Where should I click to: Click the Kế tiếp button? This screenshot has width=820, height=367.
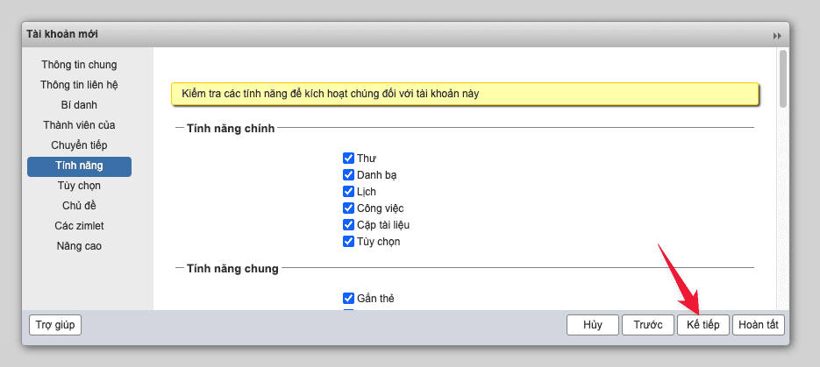coord(702,325)
